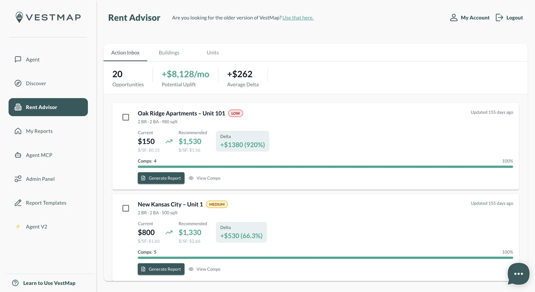Click the current rent $800
Screen dimensions: 535x292
click(x=146, y=232)
